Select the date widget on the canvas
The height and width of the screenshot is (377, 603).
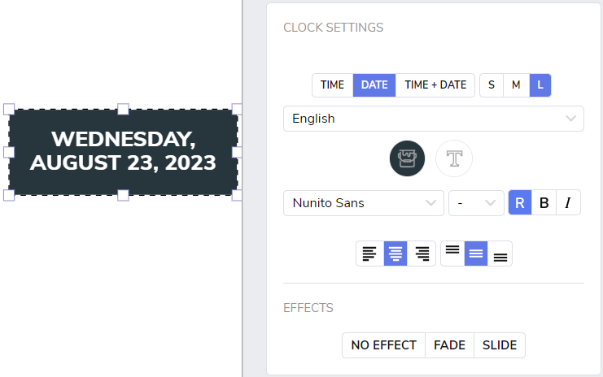pyautogui.click(x=123, y=152)
